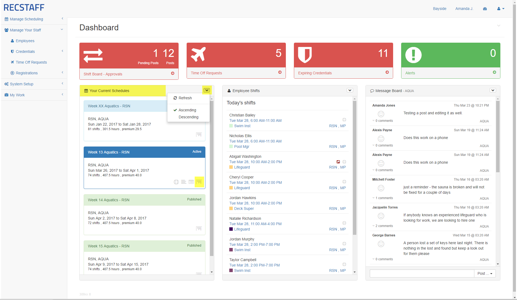
Task: Click the life-ring icon on Week 13 schedule
Action: [176, 182]
